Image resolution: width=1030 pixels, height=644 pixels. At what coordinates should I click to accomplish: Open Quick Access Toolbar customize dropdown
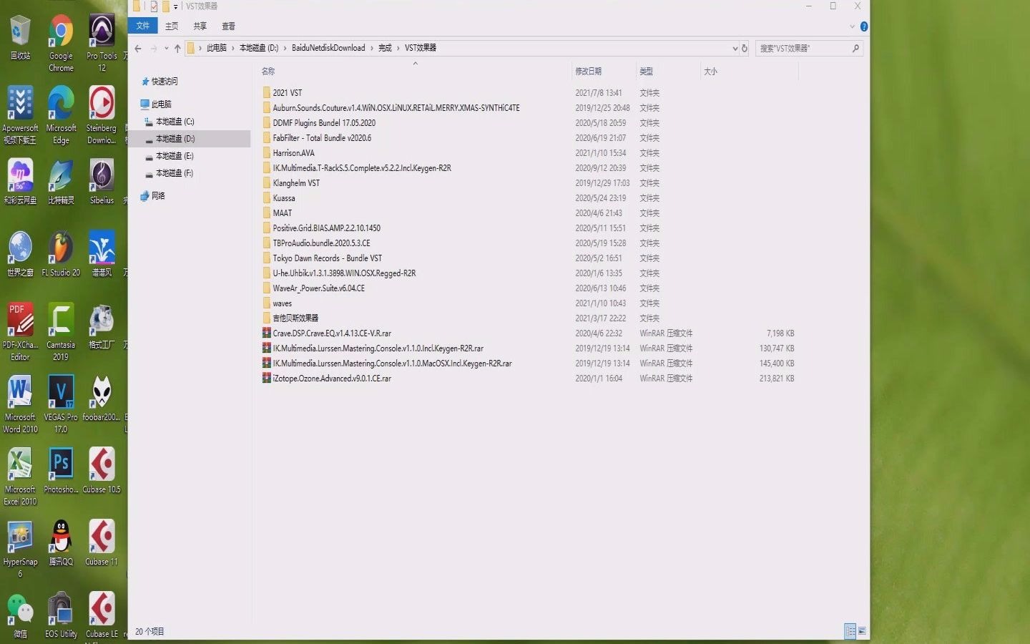[x=175, y=6]
